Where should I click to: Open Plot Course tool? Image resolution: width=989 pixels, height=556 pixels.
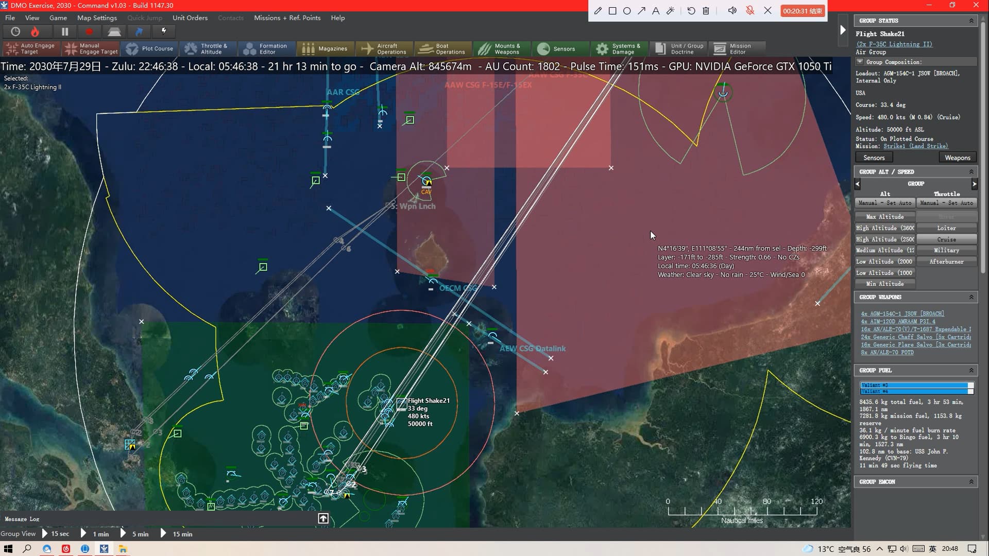pos(150,49)
